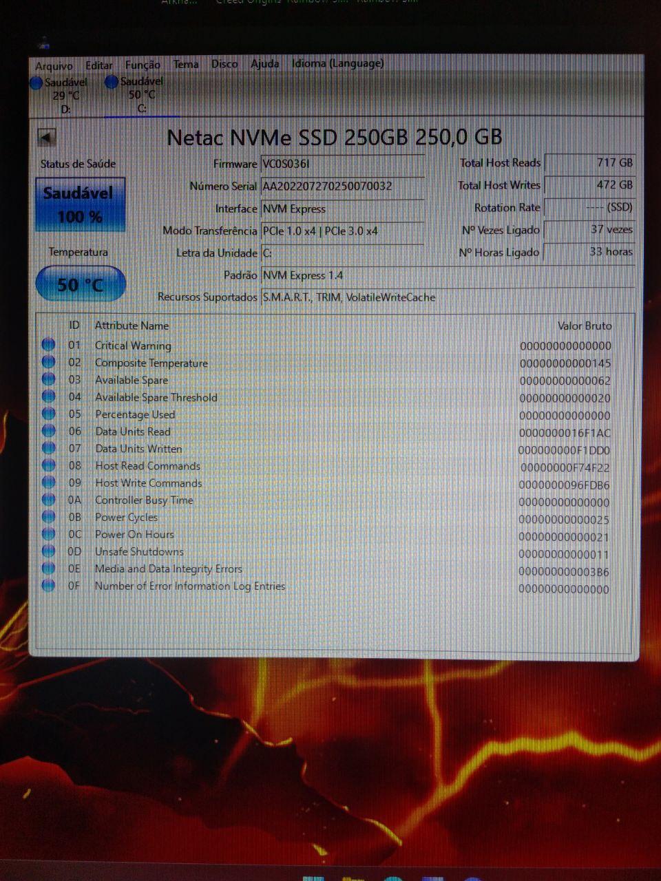Click raw value 0000000016F1AC
The image size is (661, 881).
click(x=565, y=433)
